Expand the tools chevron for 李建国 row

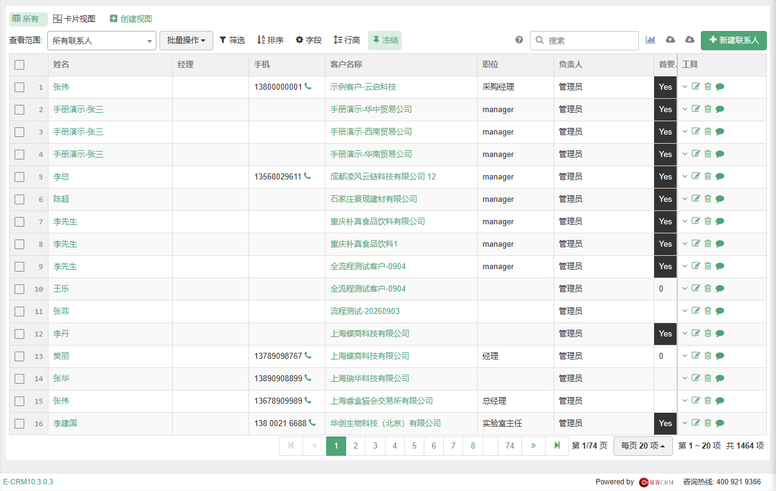(x=684, y=423)
